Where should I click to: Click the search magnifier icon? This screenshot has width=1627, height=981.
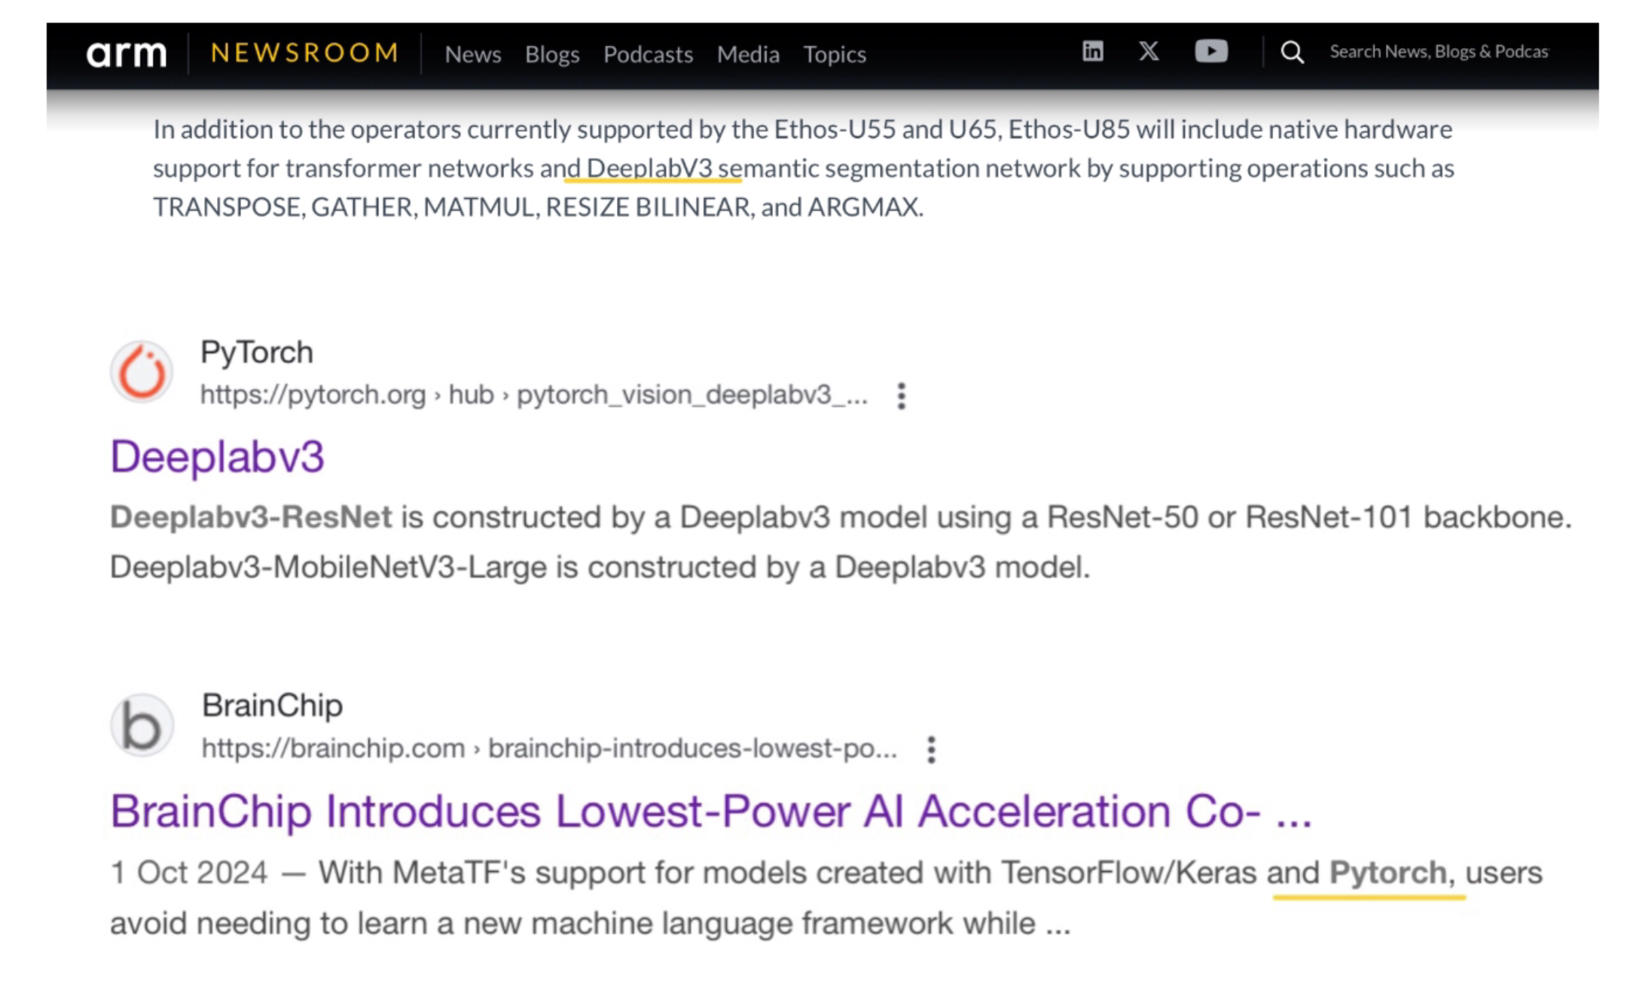point(1292,52)
